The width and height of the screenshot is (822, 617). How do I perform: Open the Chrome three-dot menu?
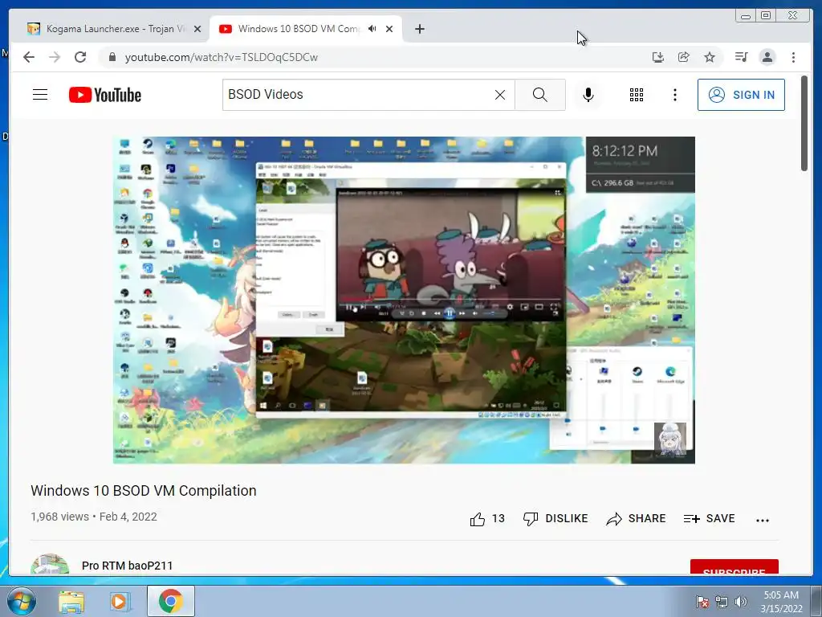794,57
